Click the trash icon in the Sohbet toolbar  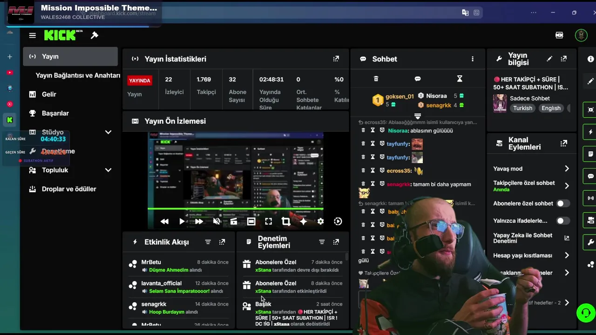point(376,79)
